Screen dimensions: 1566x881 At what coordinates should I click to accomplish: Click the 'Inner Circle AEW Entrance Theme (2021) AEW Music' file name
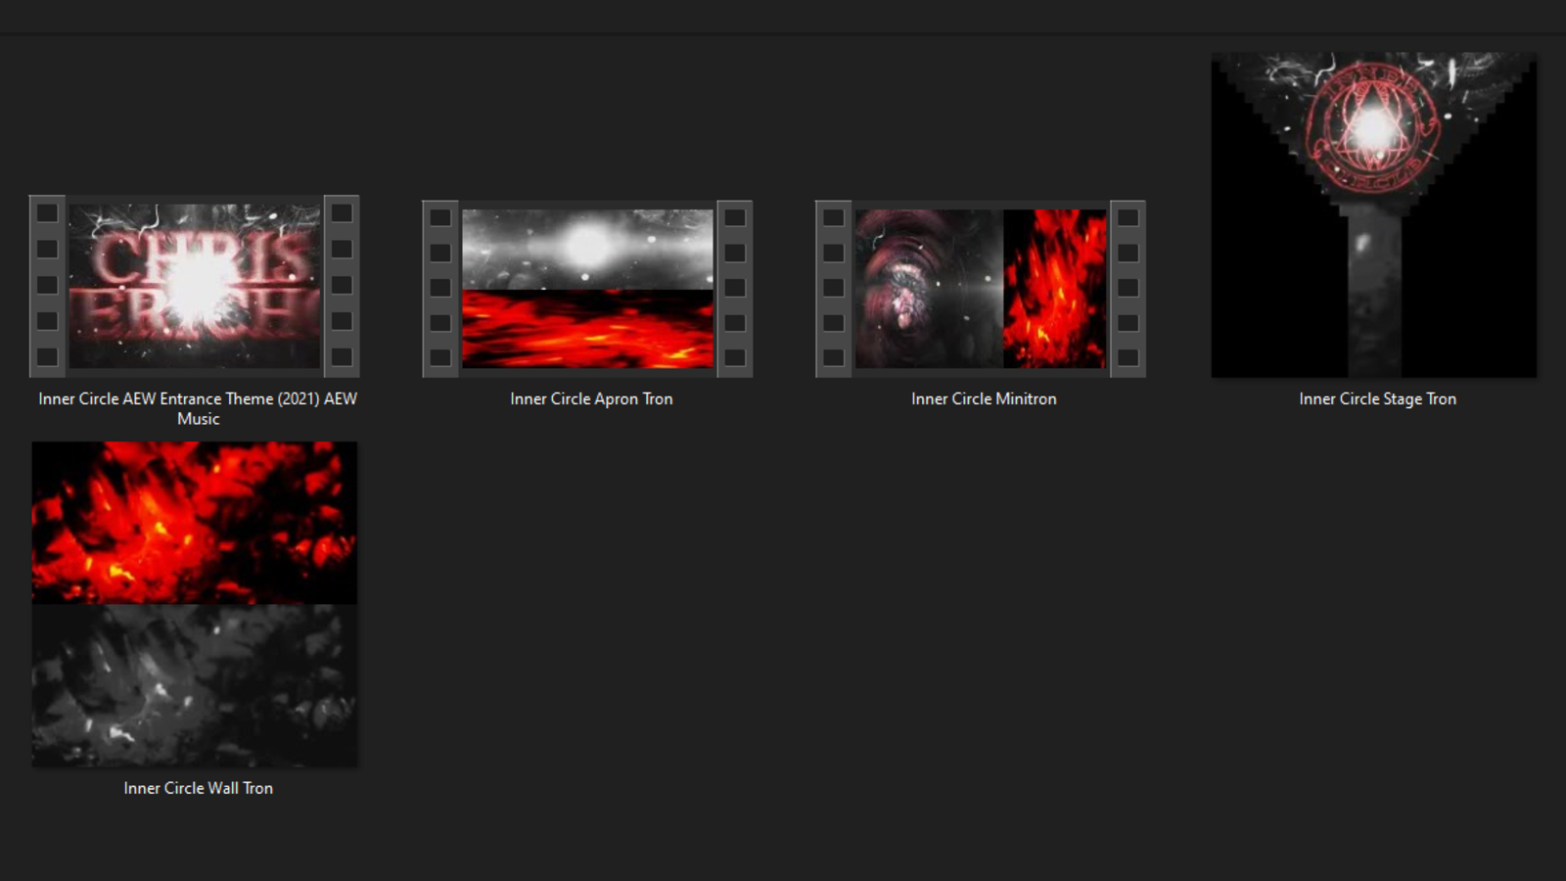(198, 408)
